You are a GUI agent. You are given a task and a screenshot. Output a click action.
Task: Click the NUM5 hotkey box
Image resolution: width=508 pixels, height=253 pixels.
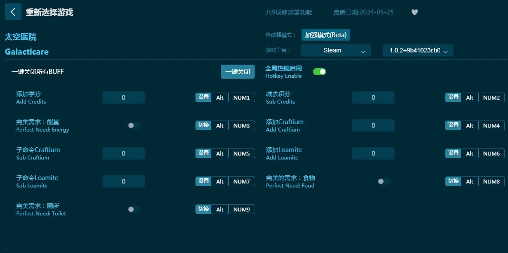pos(242,153)
